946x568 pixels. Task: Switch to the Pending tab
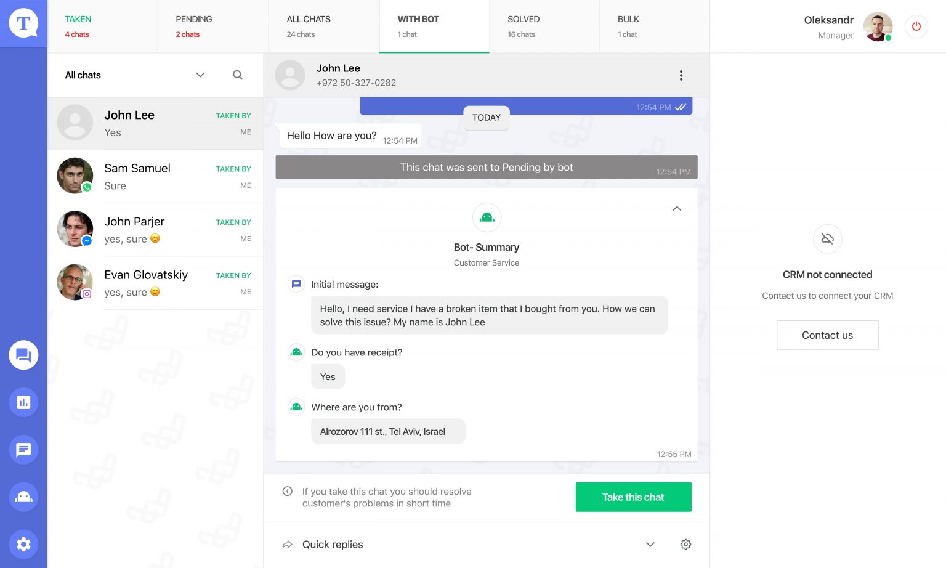click(212, 26)
